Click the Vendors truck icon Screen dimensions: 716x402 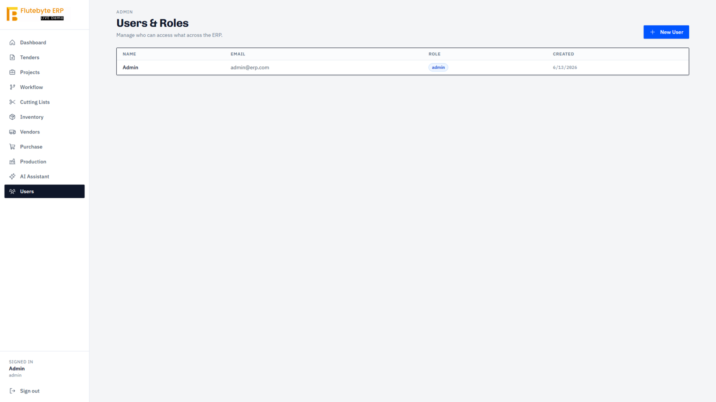coord(13,132)
